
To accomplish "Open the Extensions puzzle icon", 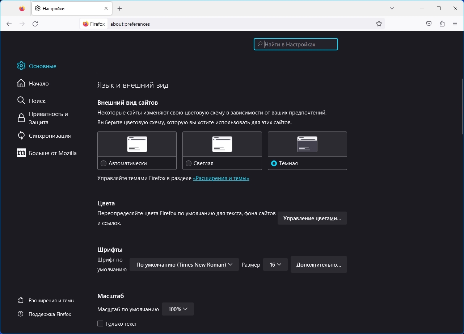I will click(442, 24).
